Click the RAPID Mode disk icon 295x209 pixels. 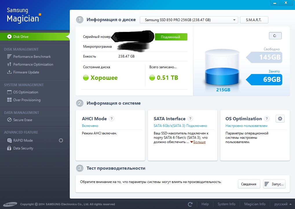point(9,140)
